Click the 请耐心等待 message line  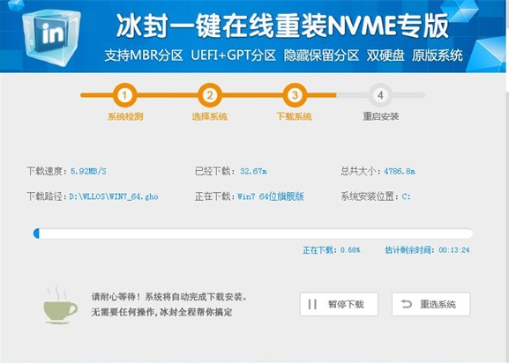pos(169,297)
